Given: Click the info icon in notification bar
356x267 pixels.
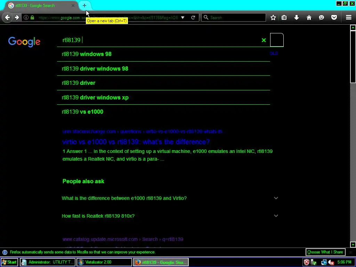Looking at the screenshot, I should point(5,252).
